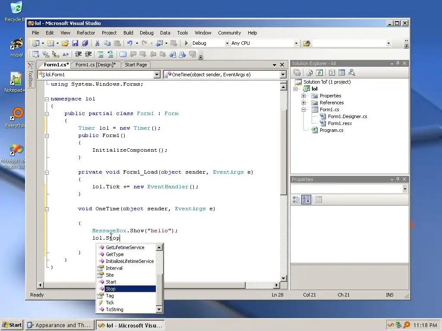
Task: Open the active files list dropdown arrow
Action: (274, 65)
